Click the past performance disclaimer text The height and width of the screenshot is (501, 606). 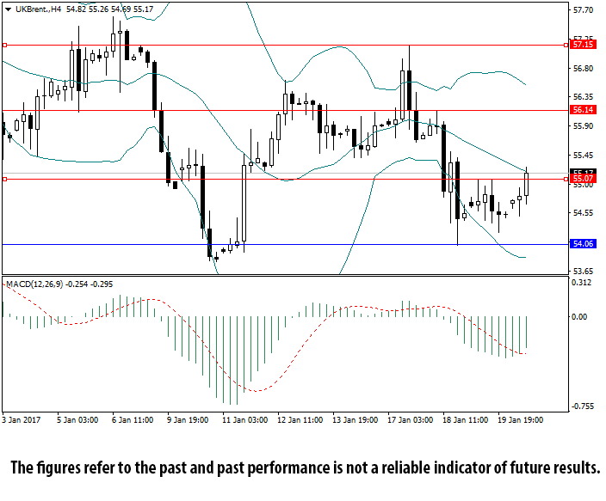(x=306, y=467)
